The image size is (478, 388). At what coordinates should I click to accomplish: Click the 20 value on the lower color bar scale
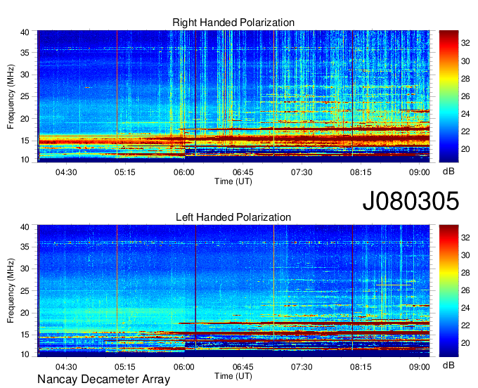465,343
